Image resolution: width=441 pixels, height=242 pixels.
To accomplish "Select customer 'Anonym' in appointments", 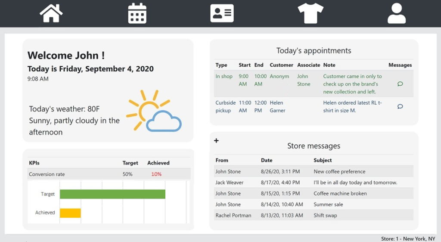I will 279,76.
